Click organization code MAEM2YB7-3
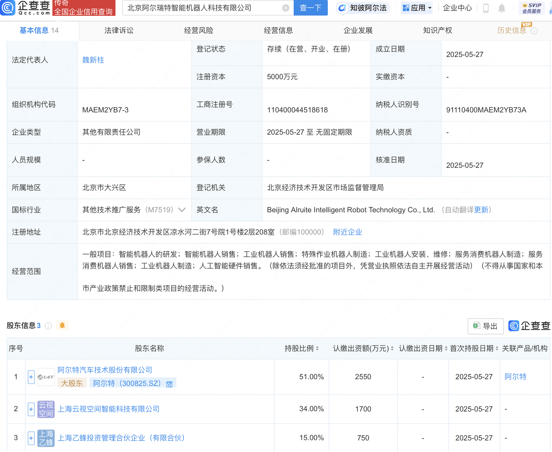 [x=105, y=110]
